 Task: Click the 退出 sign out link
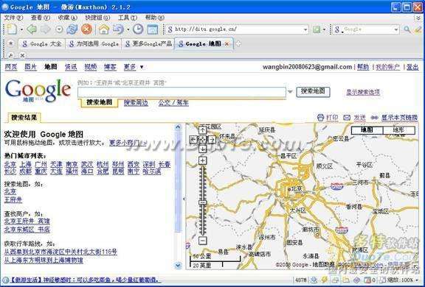tap(412, 67)
